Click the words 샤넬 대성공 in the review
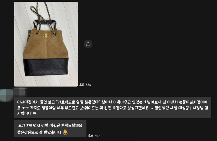The height and width of the screenshot is (141, 217). [x=180, y=108]
